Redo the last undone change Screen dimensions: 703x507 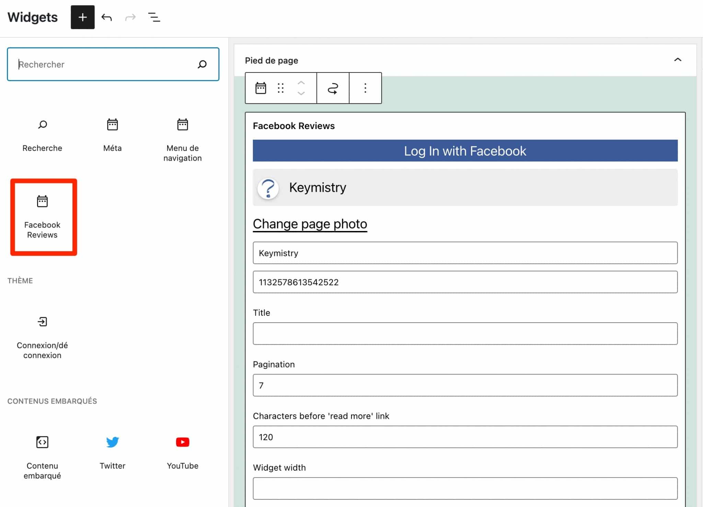130,17
